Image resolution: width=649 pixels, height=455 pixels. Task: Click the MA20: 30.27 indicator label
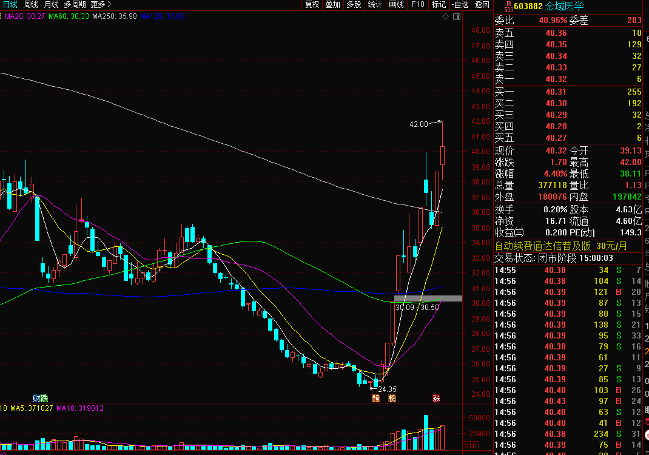25,16
